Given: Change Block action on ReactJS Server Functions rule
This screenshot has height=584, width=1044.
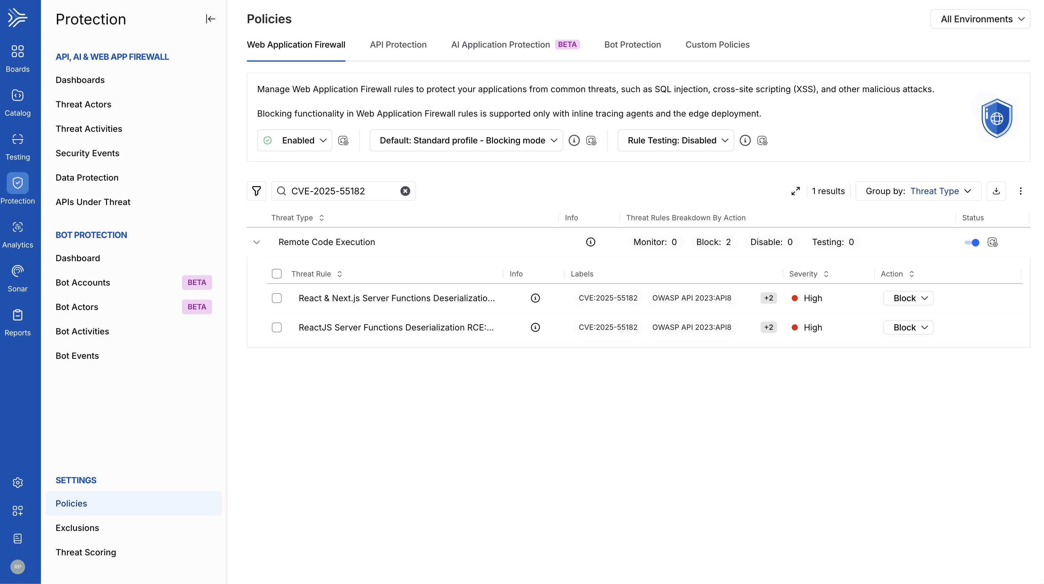Looking at the screenshot, I should point(908,327).
